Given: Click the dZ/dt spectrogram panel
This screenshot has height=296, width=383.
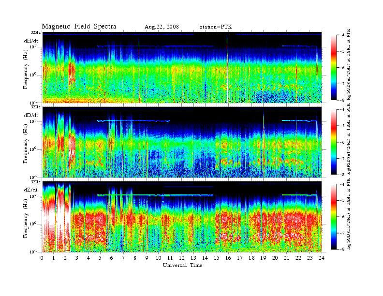Looking at the screenshot, I should (x=182, y=217).
